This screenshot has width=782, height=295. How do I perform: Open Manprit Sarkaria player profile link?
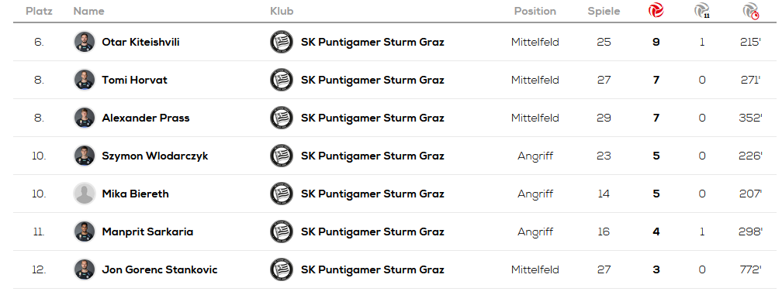pyautogui.click(x=147, y=232)
